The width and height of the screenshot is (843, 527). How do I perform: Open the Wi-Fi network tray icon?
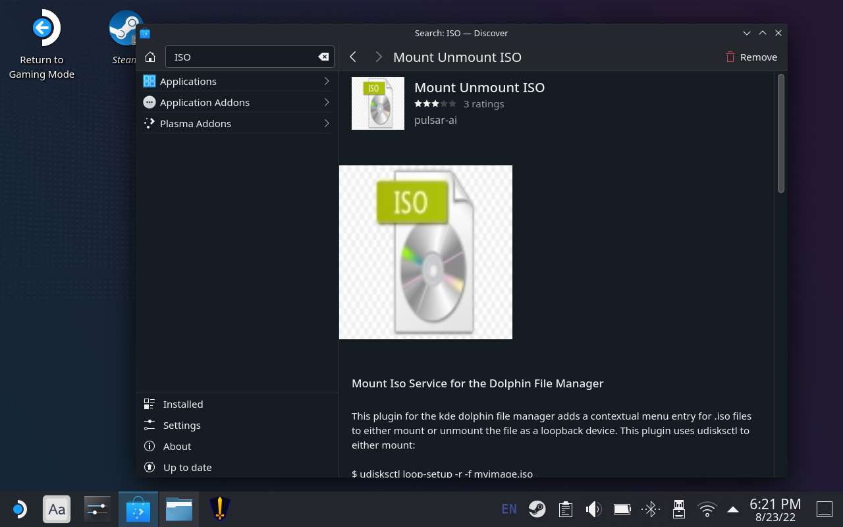pyautogui.click(x=707, y=509)
